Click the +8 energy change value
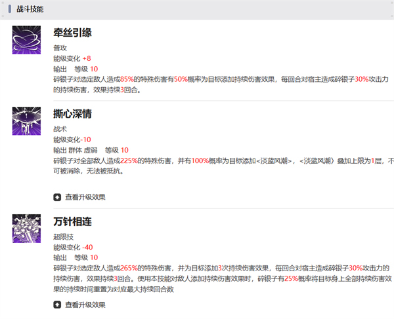The width and height of the screenshot is (394, 319). (87, 58)
